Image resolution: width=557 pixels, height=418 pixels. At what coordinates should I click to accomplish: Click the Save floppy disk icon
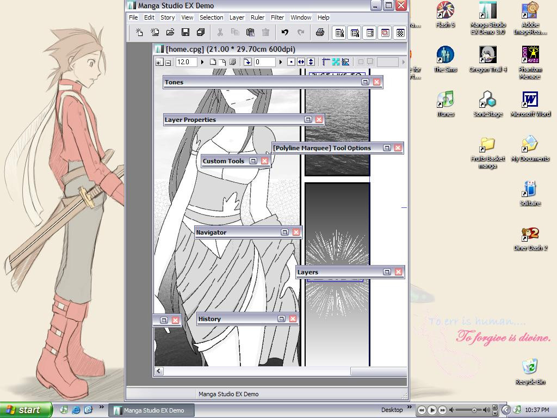(185, 32)
